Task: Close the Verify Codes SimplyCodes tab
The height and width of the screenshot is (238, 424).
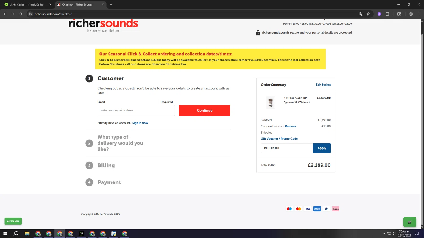Action: 50,5
